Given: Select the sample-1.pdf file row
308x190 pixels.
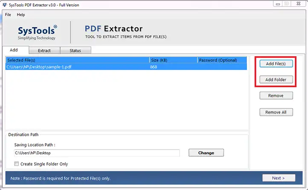Looking at the screenshot, I should point(126,67).
